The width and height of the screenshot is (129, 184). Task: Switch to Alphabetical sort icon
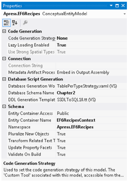[x=15, y=23]
